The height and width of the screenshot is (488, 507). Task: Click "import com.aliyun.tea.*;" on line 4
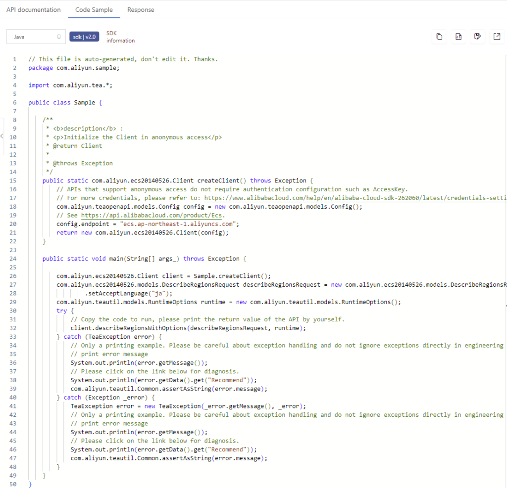tap(70, 85)
